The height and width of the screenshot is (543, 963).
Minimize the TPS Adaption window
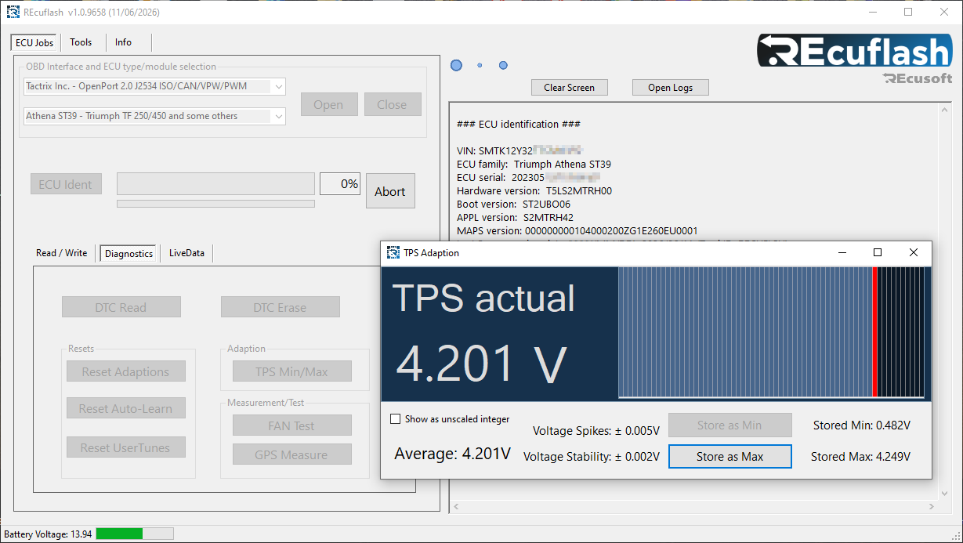(x=842, y=252)
